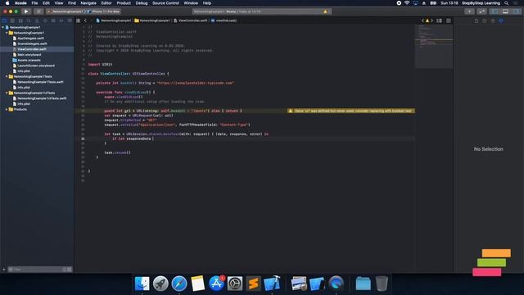Click the warning icon in activity bar
This screenshot has width=524, height=295.
click(325, 11)
